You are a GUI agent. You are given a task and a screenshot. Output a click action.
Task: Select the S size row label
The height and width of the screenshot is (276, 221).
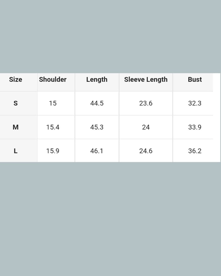[15, 103]
